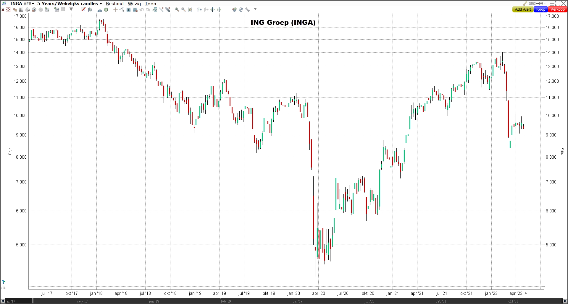Click the scatter-plot indicator icon
This screenshot has width=568, height=304.
(x=47, y=9)
